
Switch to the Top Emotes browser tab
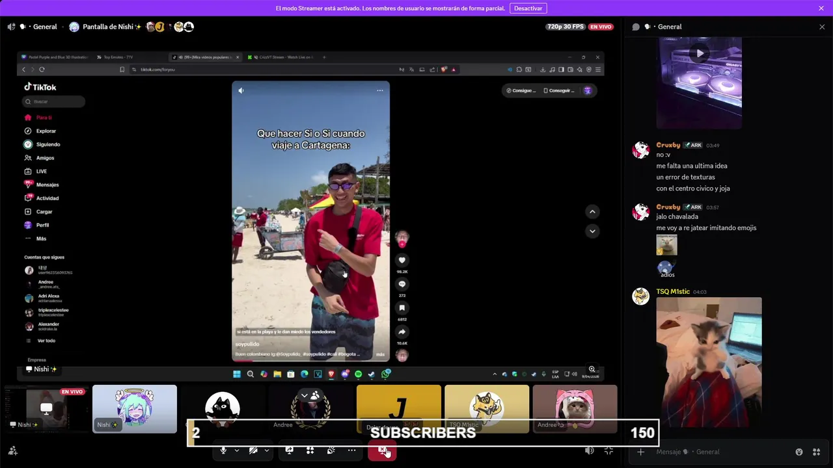click(119, 57)
